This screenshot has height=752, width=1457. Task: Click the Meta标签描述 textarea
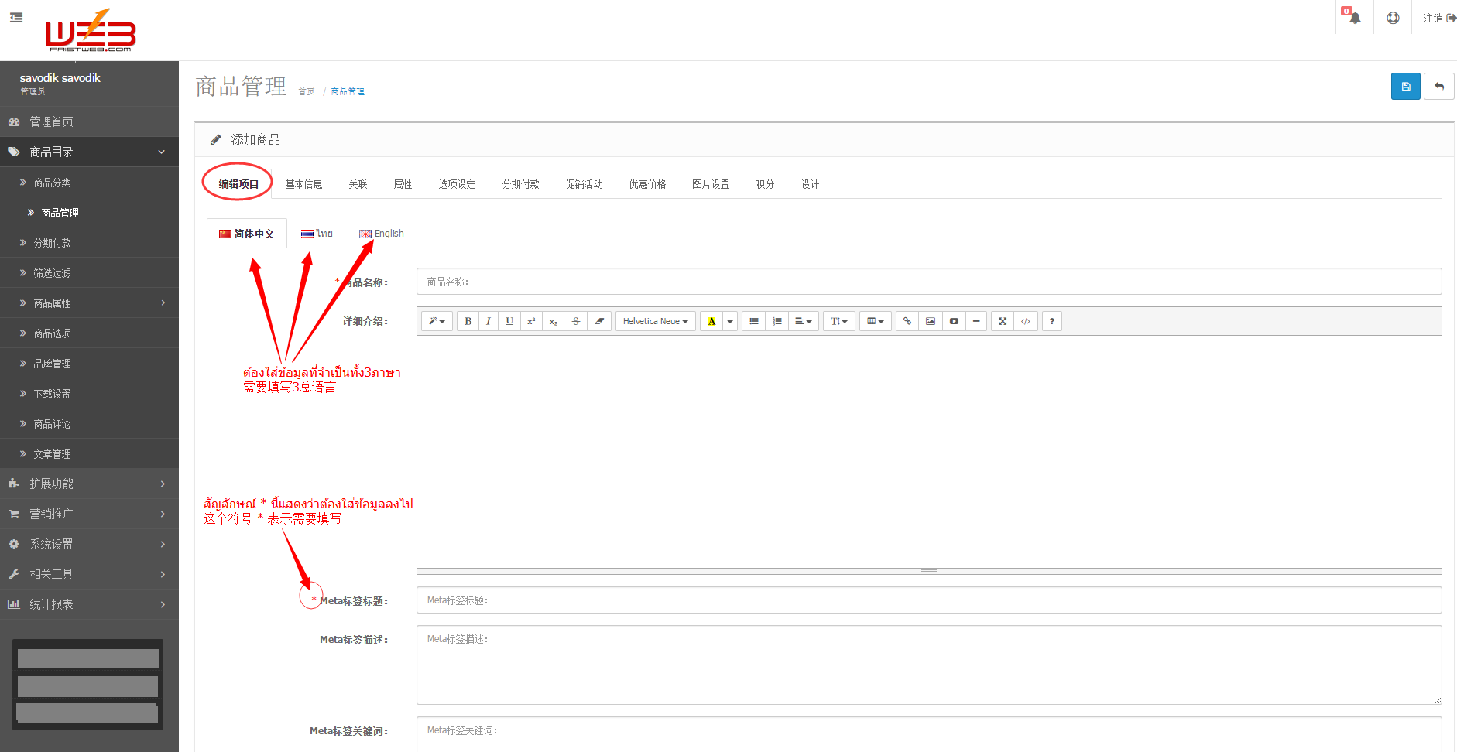[929, 665]
